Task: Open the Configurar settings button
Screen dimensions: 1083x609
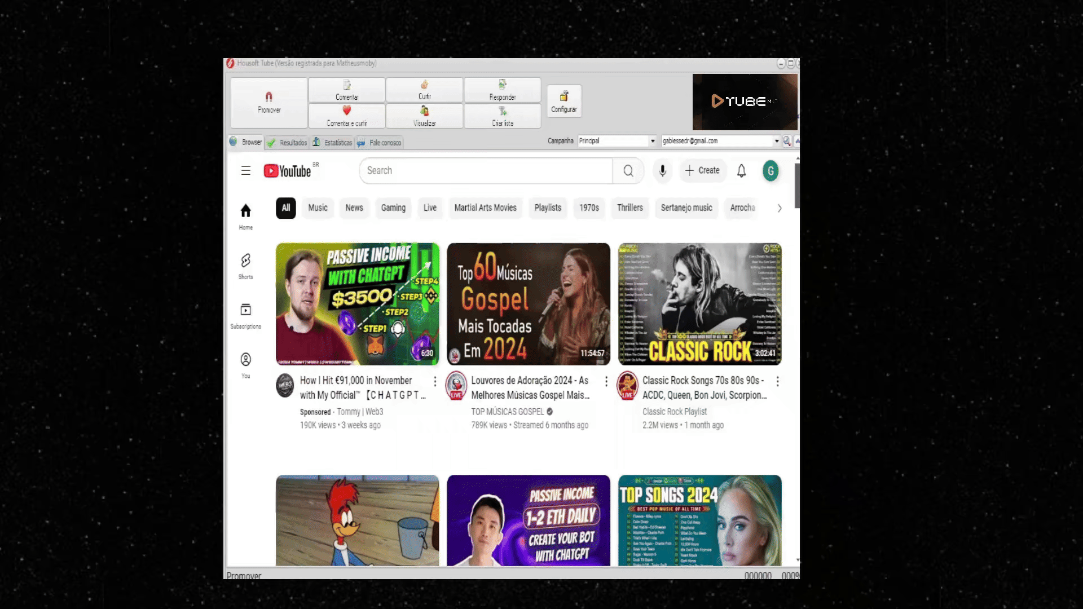Action: tap(564, 102)
